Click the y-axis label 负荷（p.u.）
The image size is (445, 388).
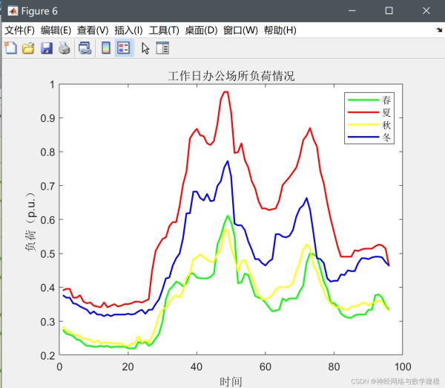coord(30,222)
